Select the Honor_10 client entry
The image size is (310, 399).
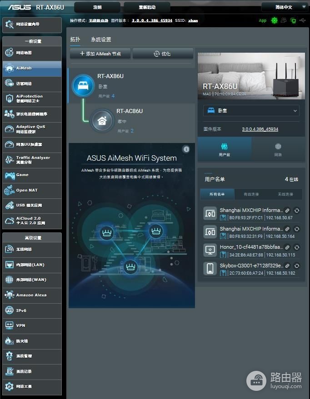point(251,251)
